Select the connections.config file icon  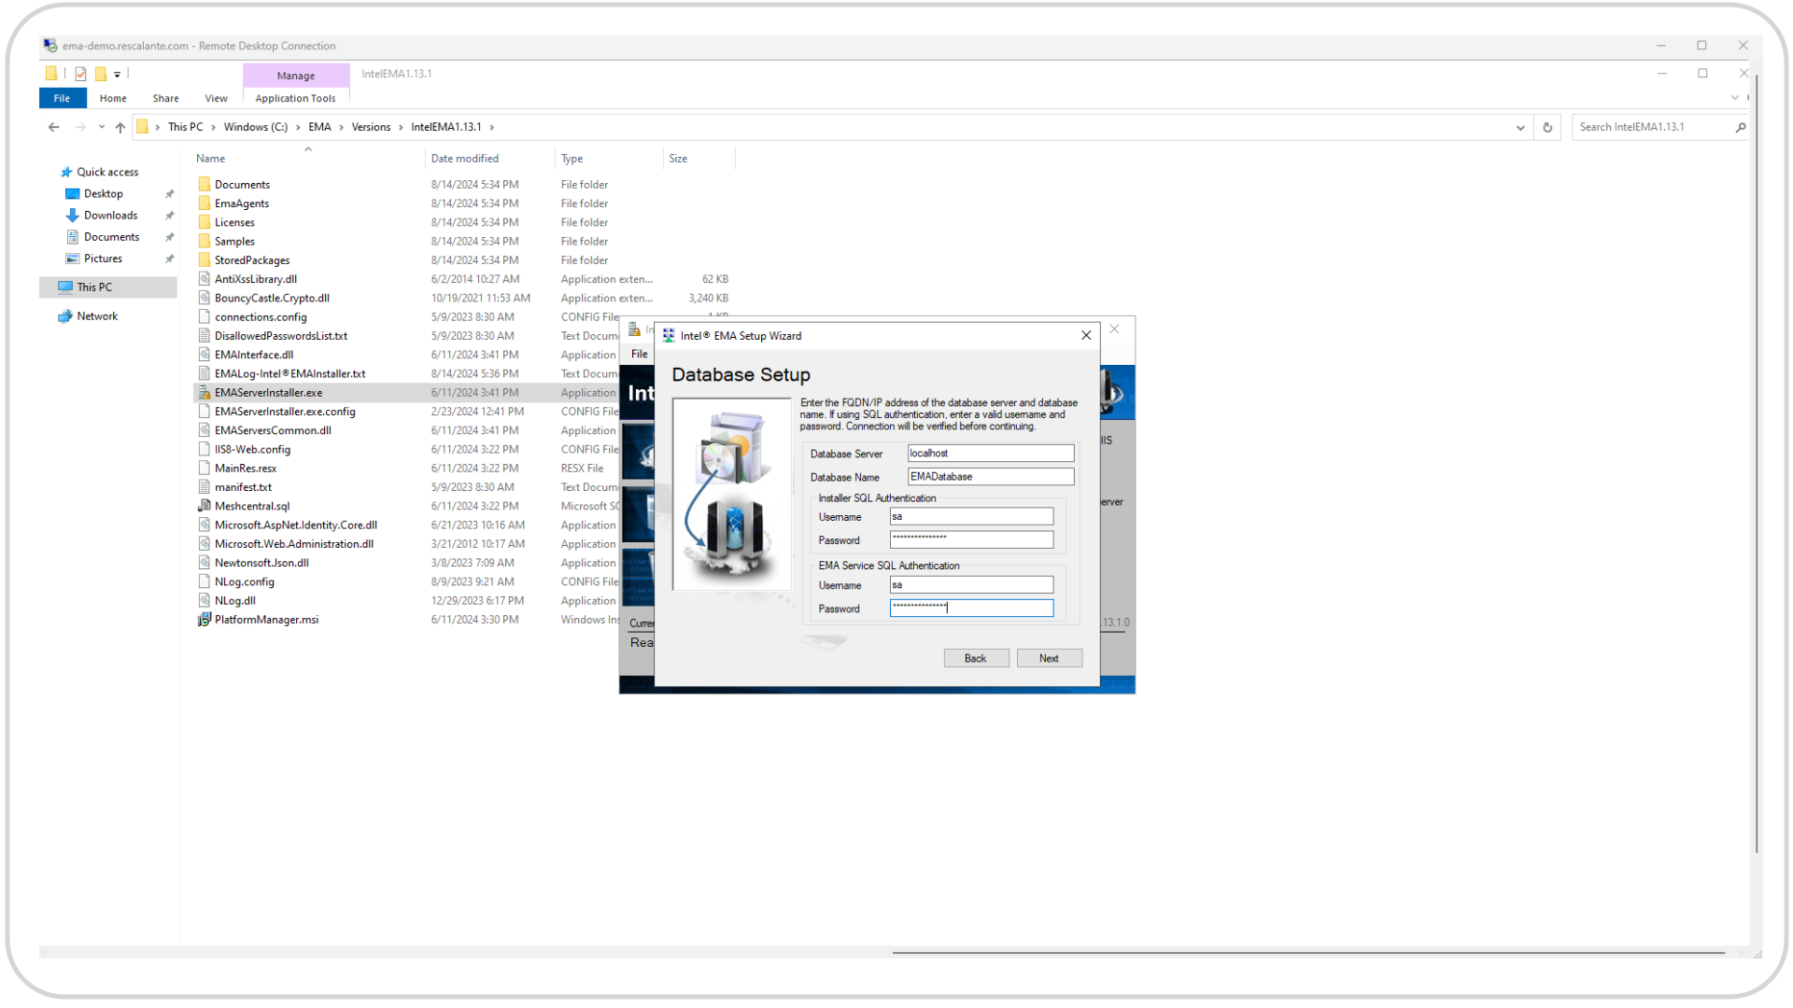[x=205, y=317]
